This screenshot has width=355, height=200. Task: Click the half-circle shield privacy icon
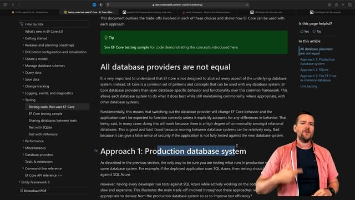point(101,4)
